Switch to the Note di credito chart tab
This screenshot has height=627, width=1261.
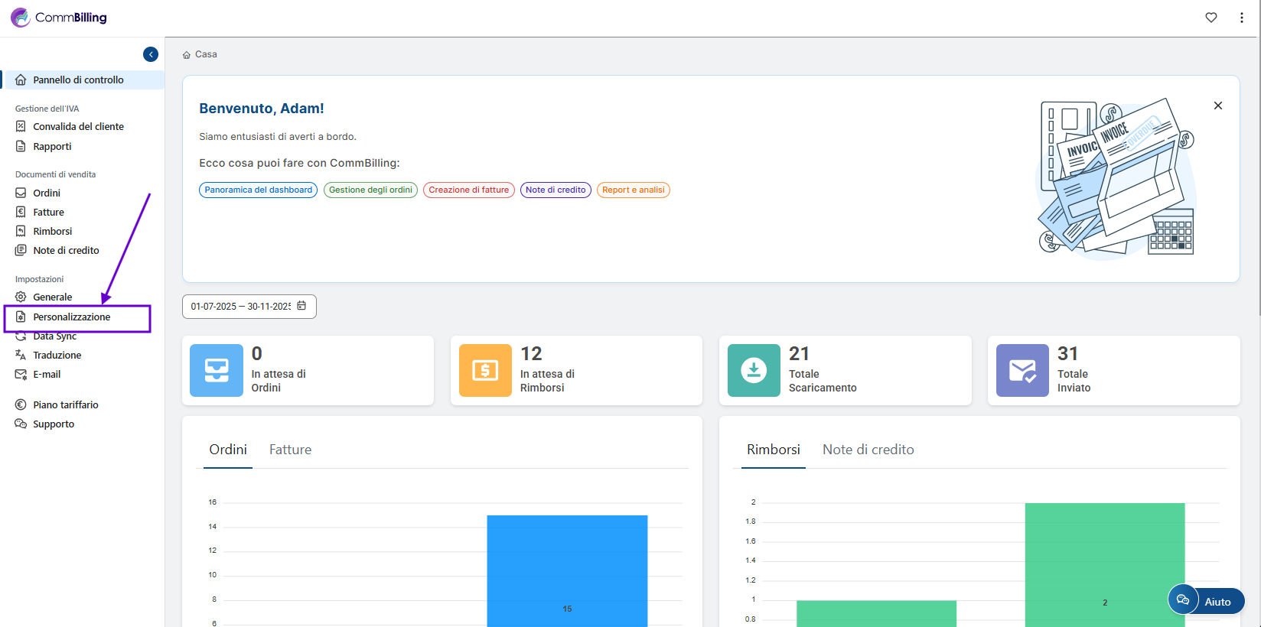click(x=868, y=450)
